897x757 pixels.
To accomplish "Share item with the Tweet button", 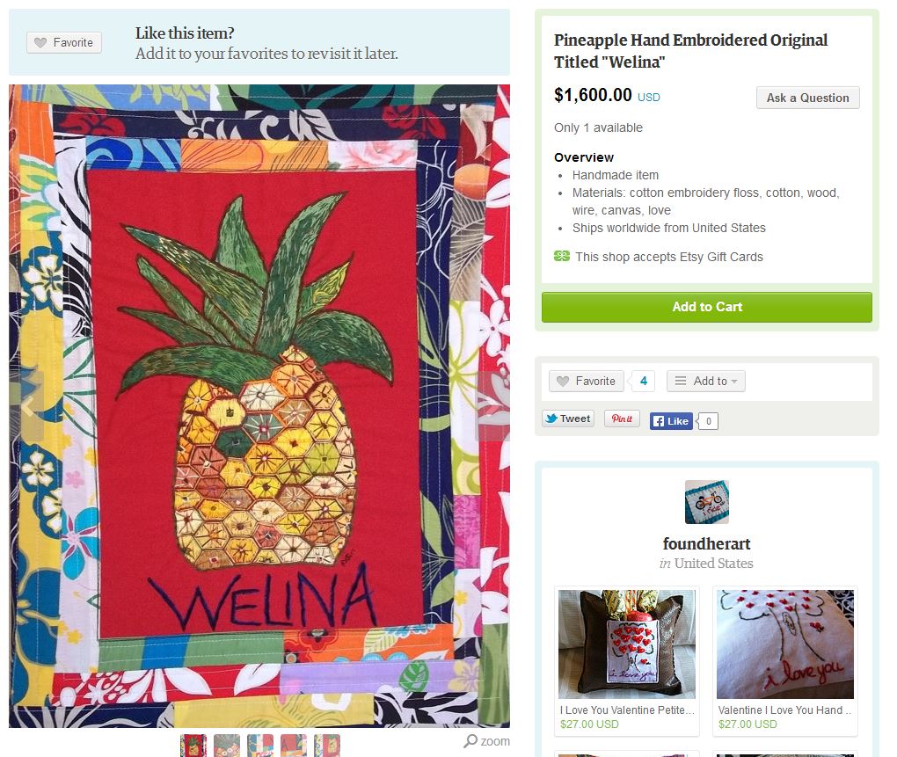I will point(568,419).
